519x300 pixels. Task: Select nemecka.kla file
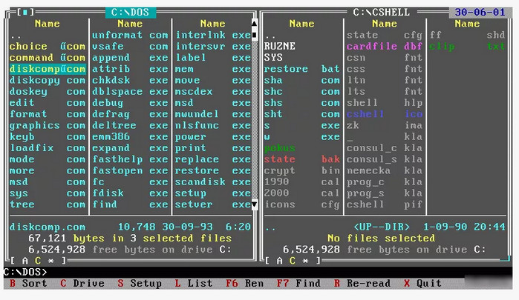coord(385,170)
